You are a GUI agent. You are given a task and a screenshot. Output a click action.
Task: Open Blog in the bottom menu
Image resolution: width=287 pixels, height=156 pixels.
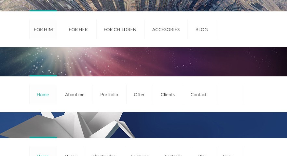pyautogui.click(x=203, y=154)
